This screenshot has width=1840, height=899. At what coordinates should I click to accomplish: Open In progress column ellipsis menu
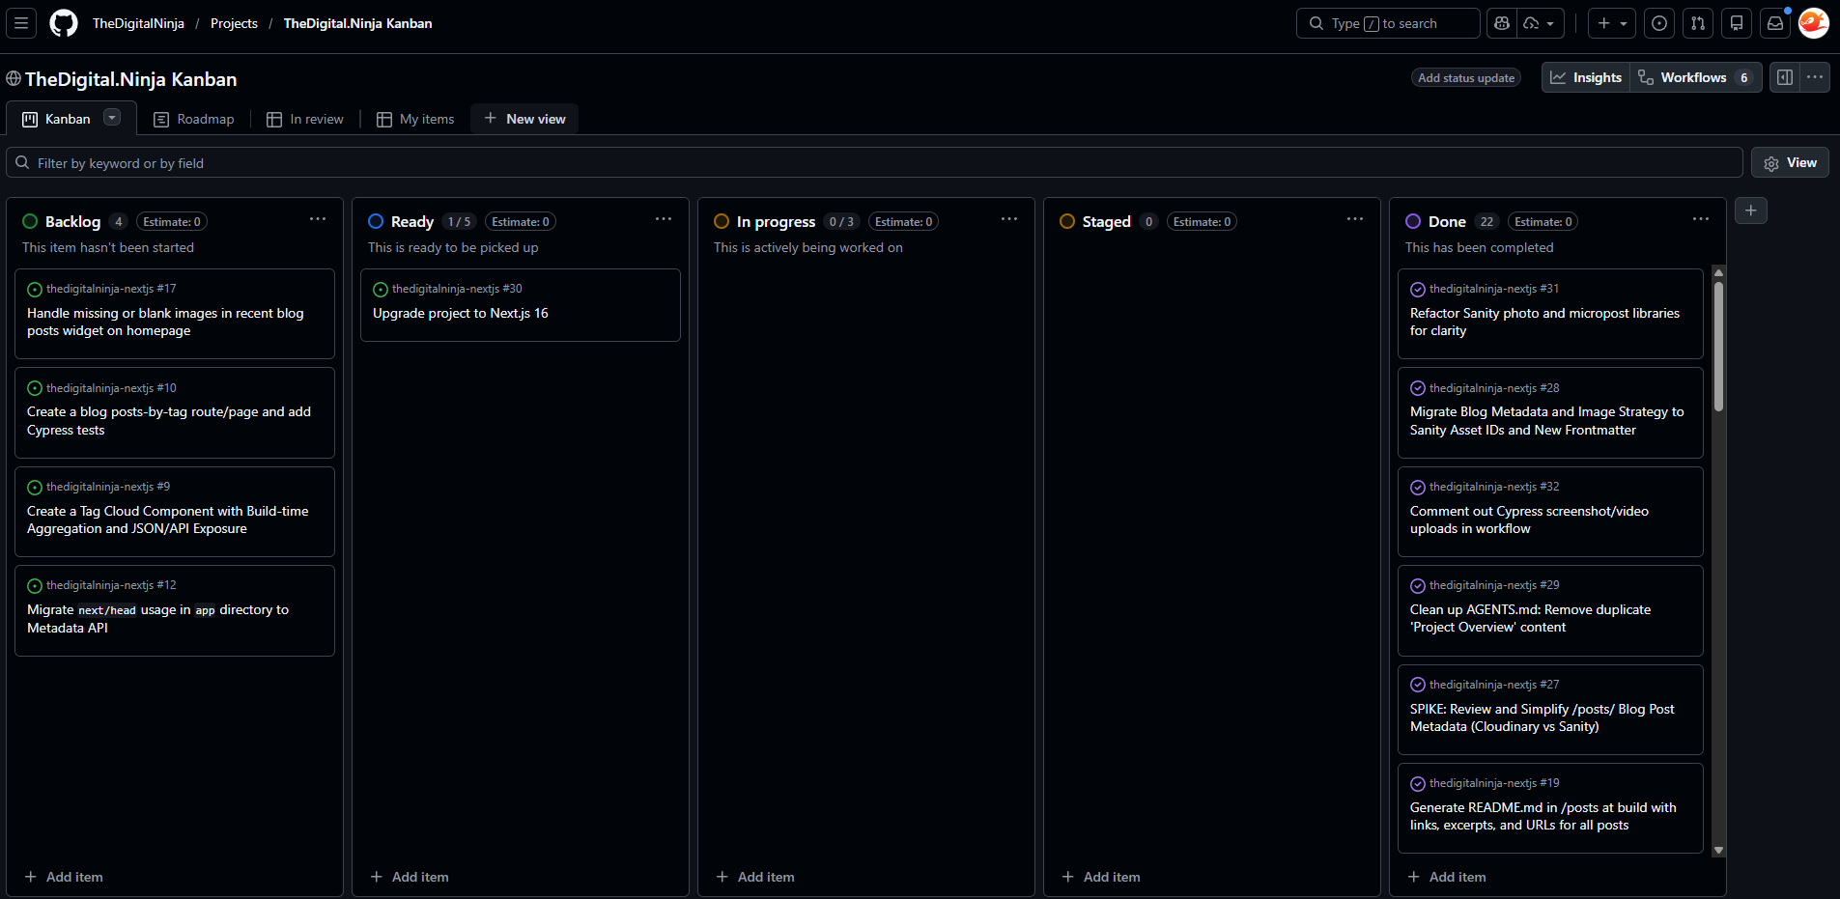pos(1009,219)
